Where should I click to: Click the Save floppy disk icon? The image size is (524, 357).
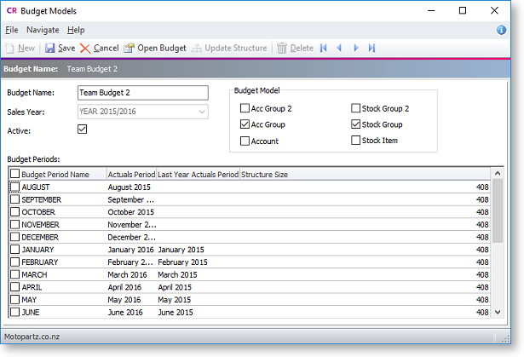pos(50,48)
